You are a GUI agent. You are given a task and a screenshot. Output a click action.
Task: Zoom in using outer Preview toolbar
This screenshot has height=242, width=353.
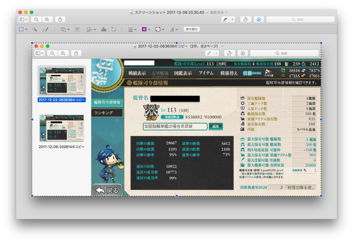[x=47, y=20]
